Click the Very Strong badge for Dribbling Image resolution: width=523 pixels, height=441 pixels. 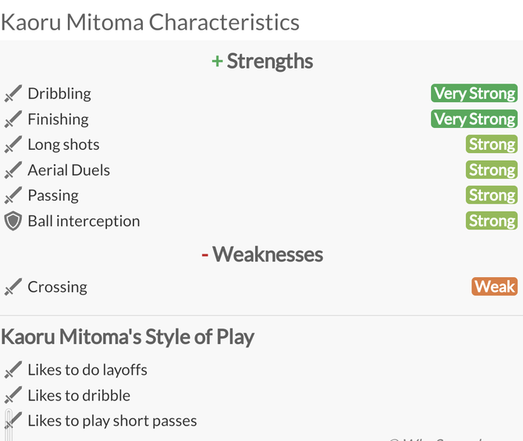(x=474, y=94)
